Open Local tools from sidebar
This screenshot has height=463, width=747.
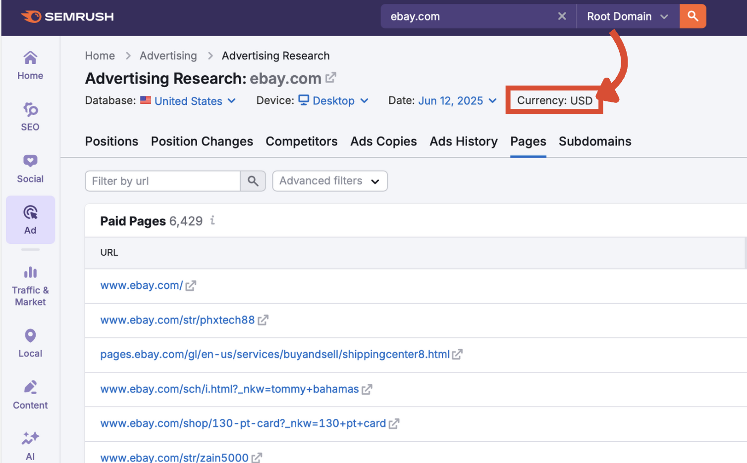point(30,343)
